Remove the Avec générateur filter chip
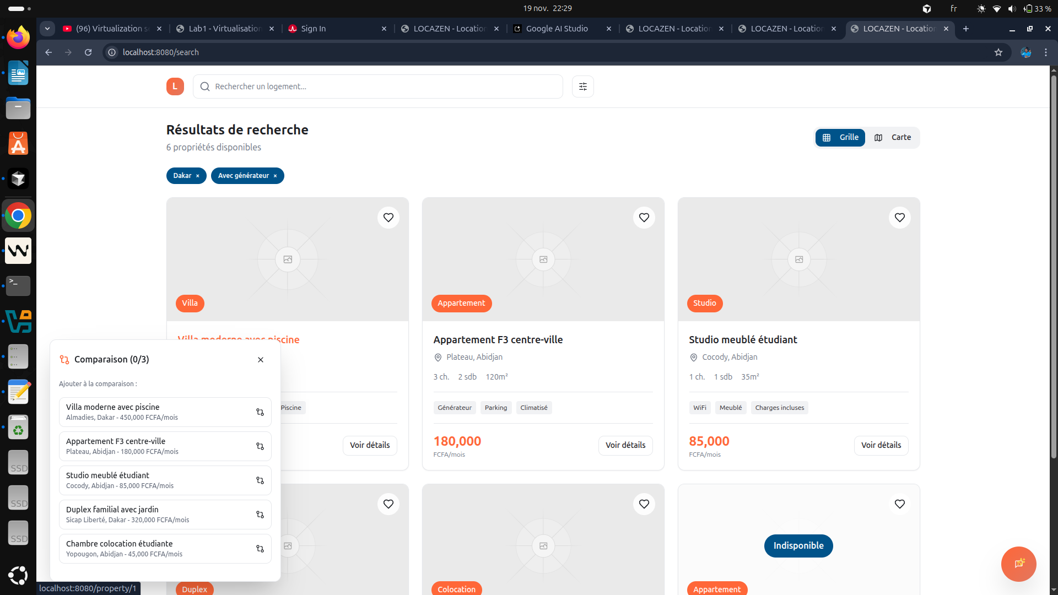Viewport: 1058px width, 595px height. tap(275, 176)
